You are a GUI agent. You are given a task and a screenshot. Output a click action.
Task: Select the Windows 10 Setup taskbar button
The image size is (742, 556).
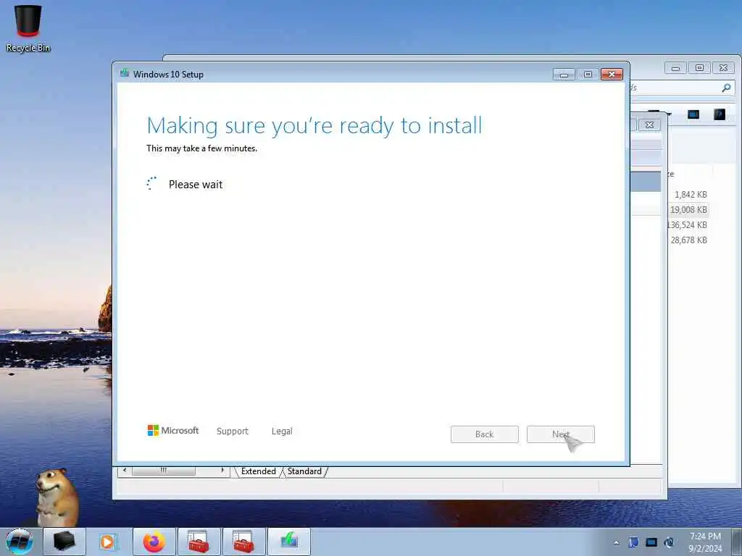288,542
